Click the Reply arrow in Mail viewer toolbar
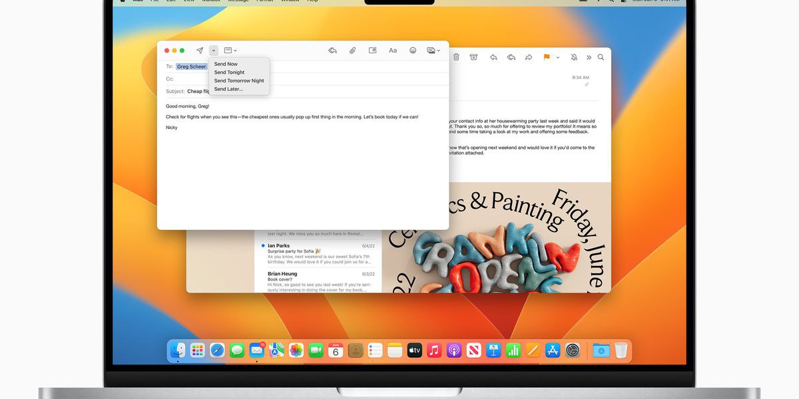Image resolution: width=799 pixels, height=399 pixels. (x=493, y=57)
